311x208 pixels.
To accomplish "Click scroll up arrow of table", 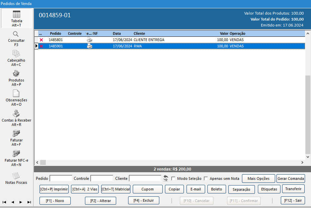I will click(x=308, y=33).
